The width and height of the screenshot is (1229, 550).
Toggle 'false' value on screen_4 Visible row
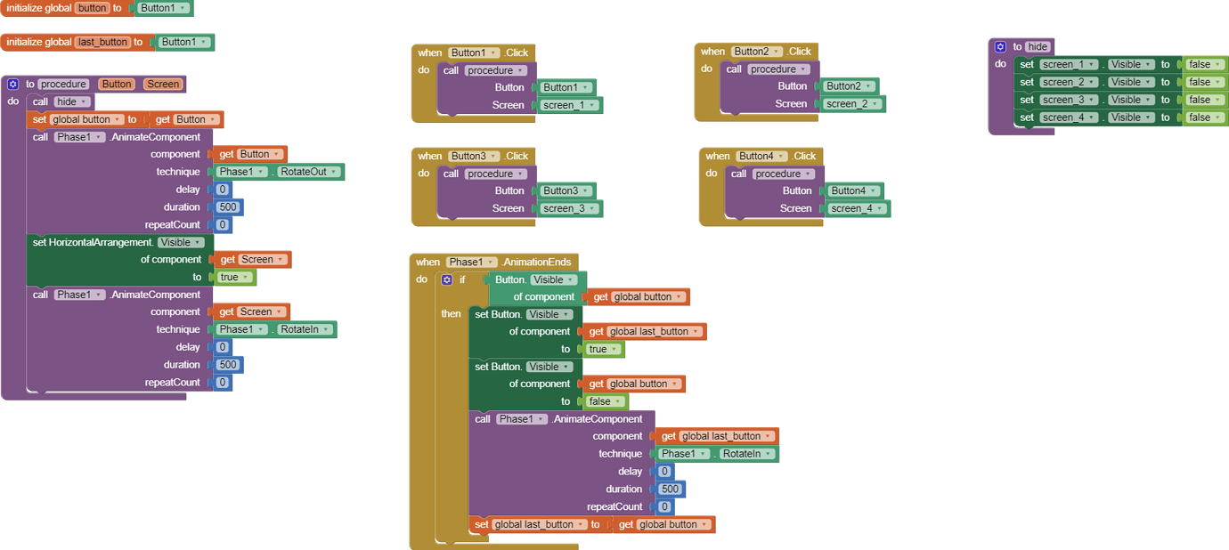(1205, 117)
